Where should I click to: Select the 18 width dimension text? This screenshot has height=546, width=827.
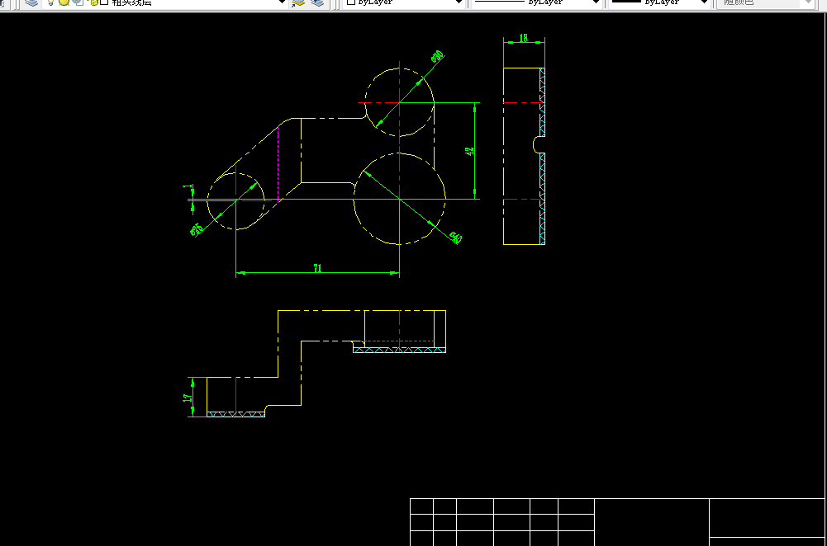click(523, 38)
